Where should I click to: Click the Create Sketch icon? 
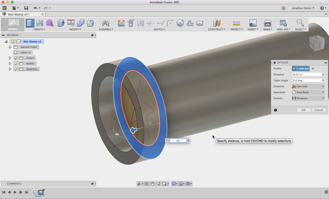(121, 23)
